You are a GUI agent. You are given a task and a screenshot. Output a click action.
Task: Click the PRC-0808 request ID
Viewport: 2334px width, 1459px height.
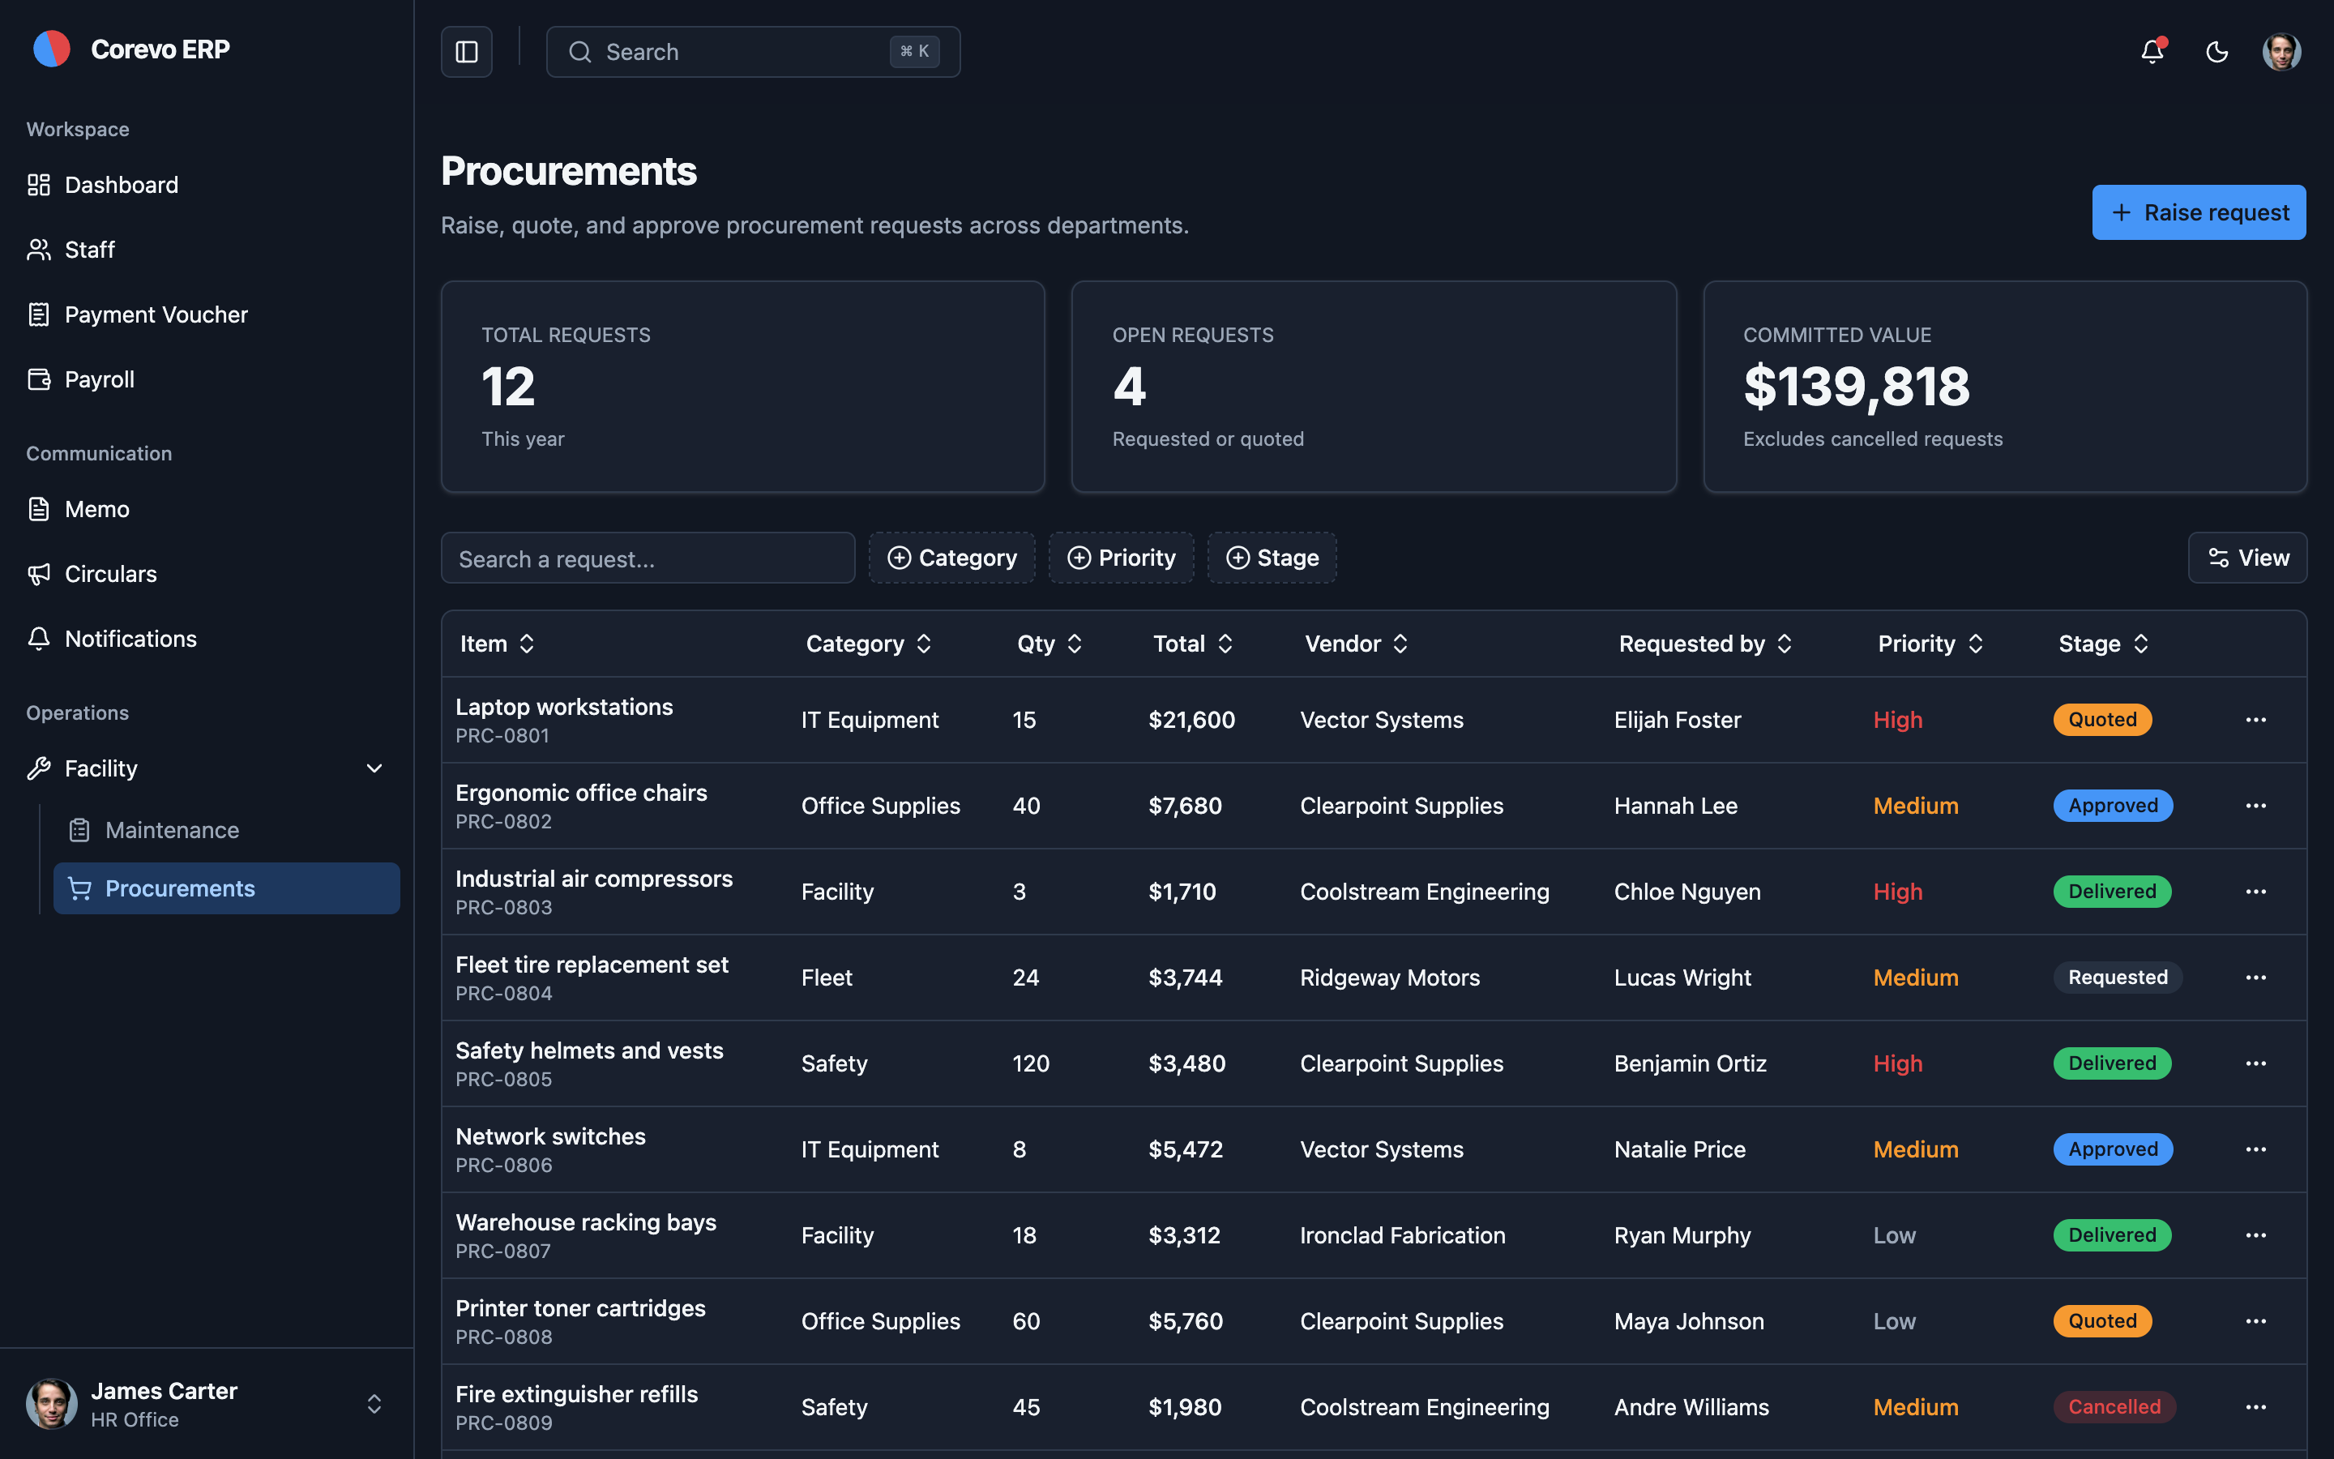click(503, 1337)
